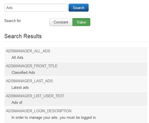The image size is (149, 123).
Task: Select constant ADSMANAGER_LIST_USER_TEXT
Action: [x=35, y=96]
